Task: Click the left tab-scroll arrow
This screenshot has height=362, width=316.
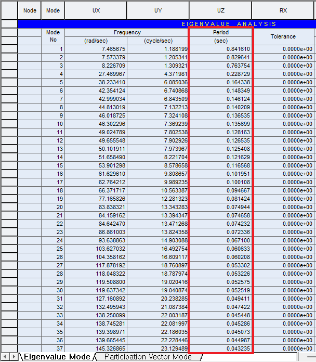Action: tap(5, 357)
